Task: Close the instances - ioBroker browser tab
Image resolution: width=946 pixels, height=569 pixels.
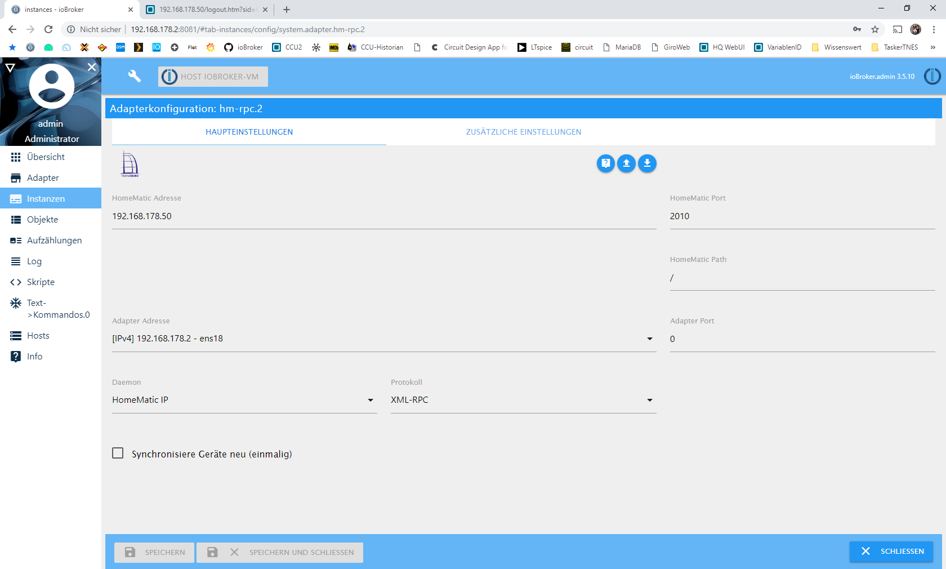Action: [131, 10]
